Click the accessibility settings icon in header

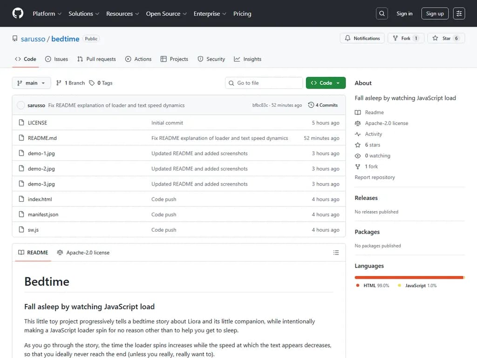tap(459, 14)
